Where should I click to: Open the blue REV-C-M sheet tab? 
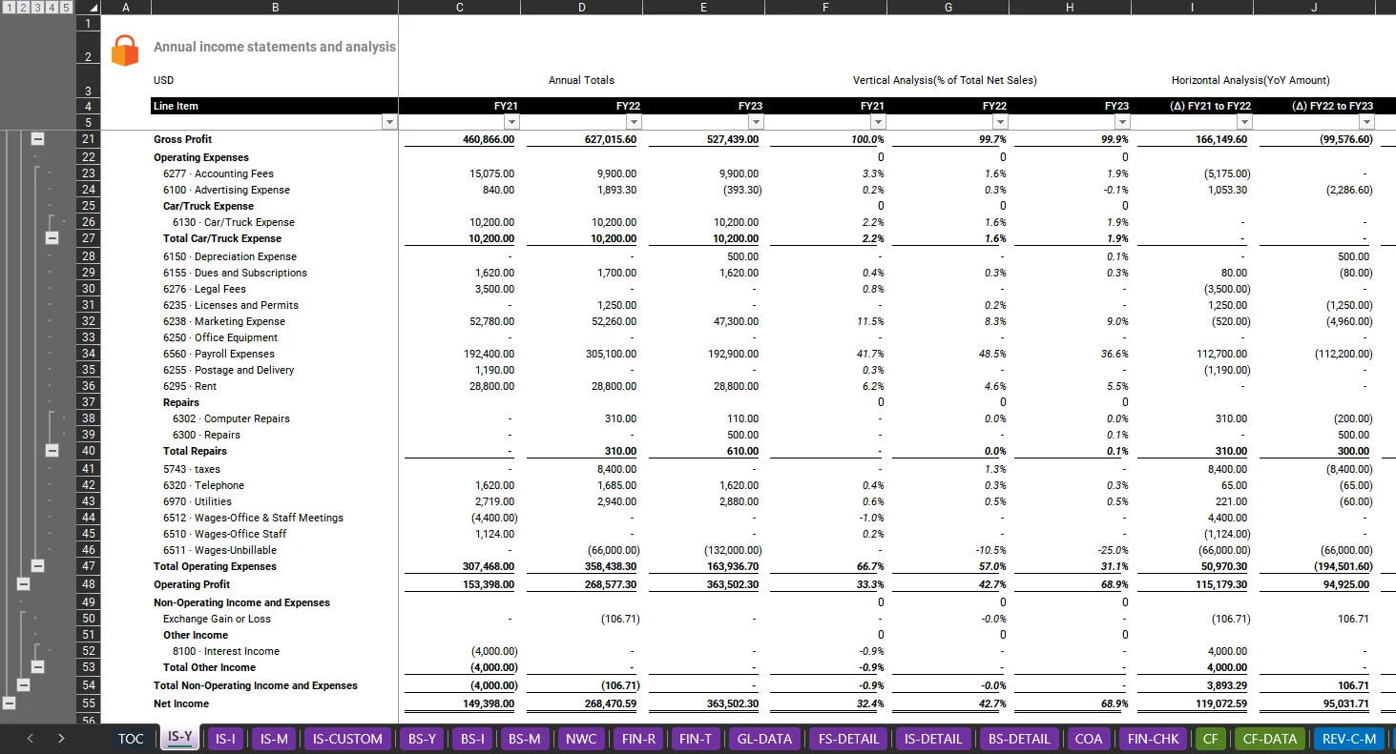[1349, 739]
